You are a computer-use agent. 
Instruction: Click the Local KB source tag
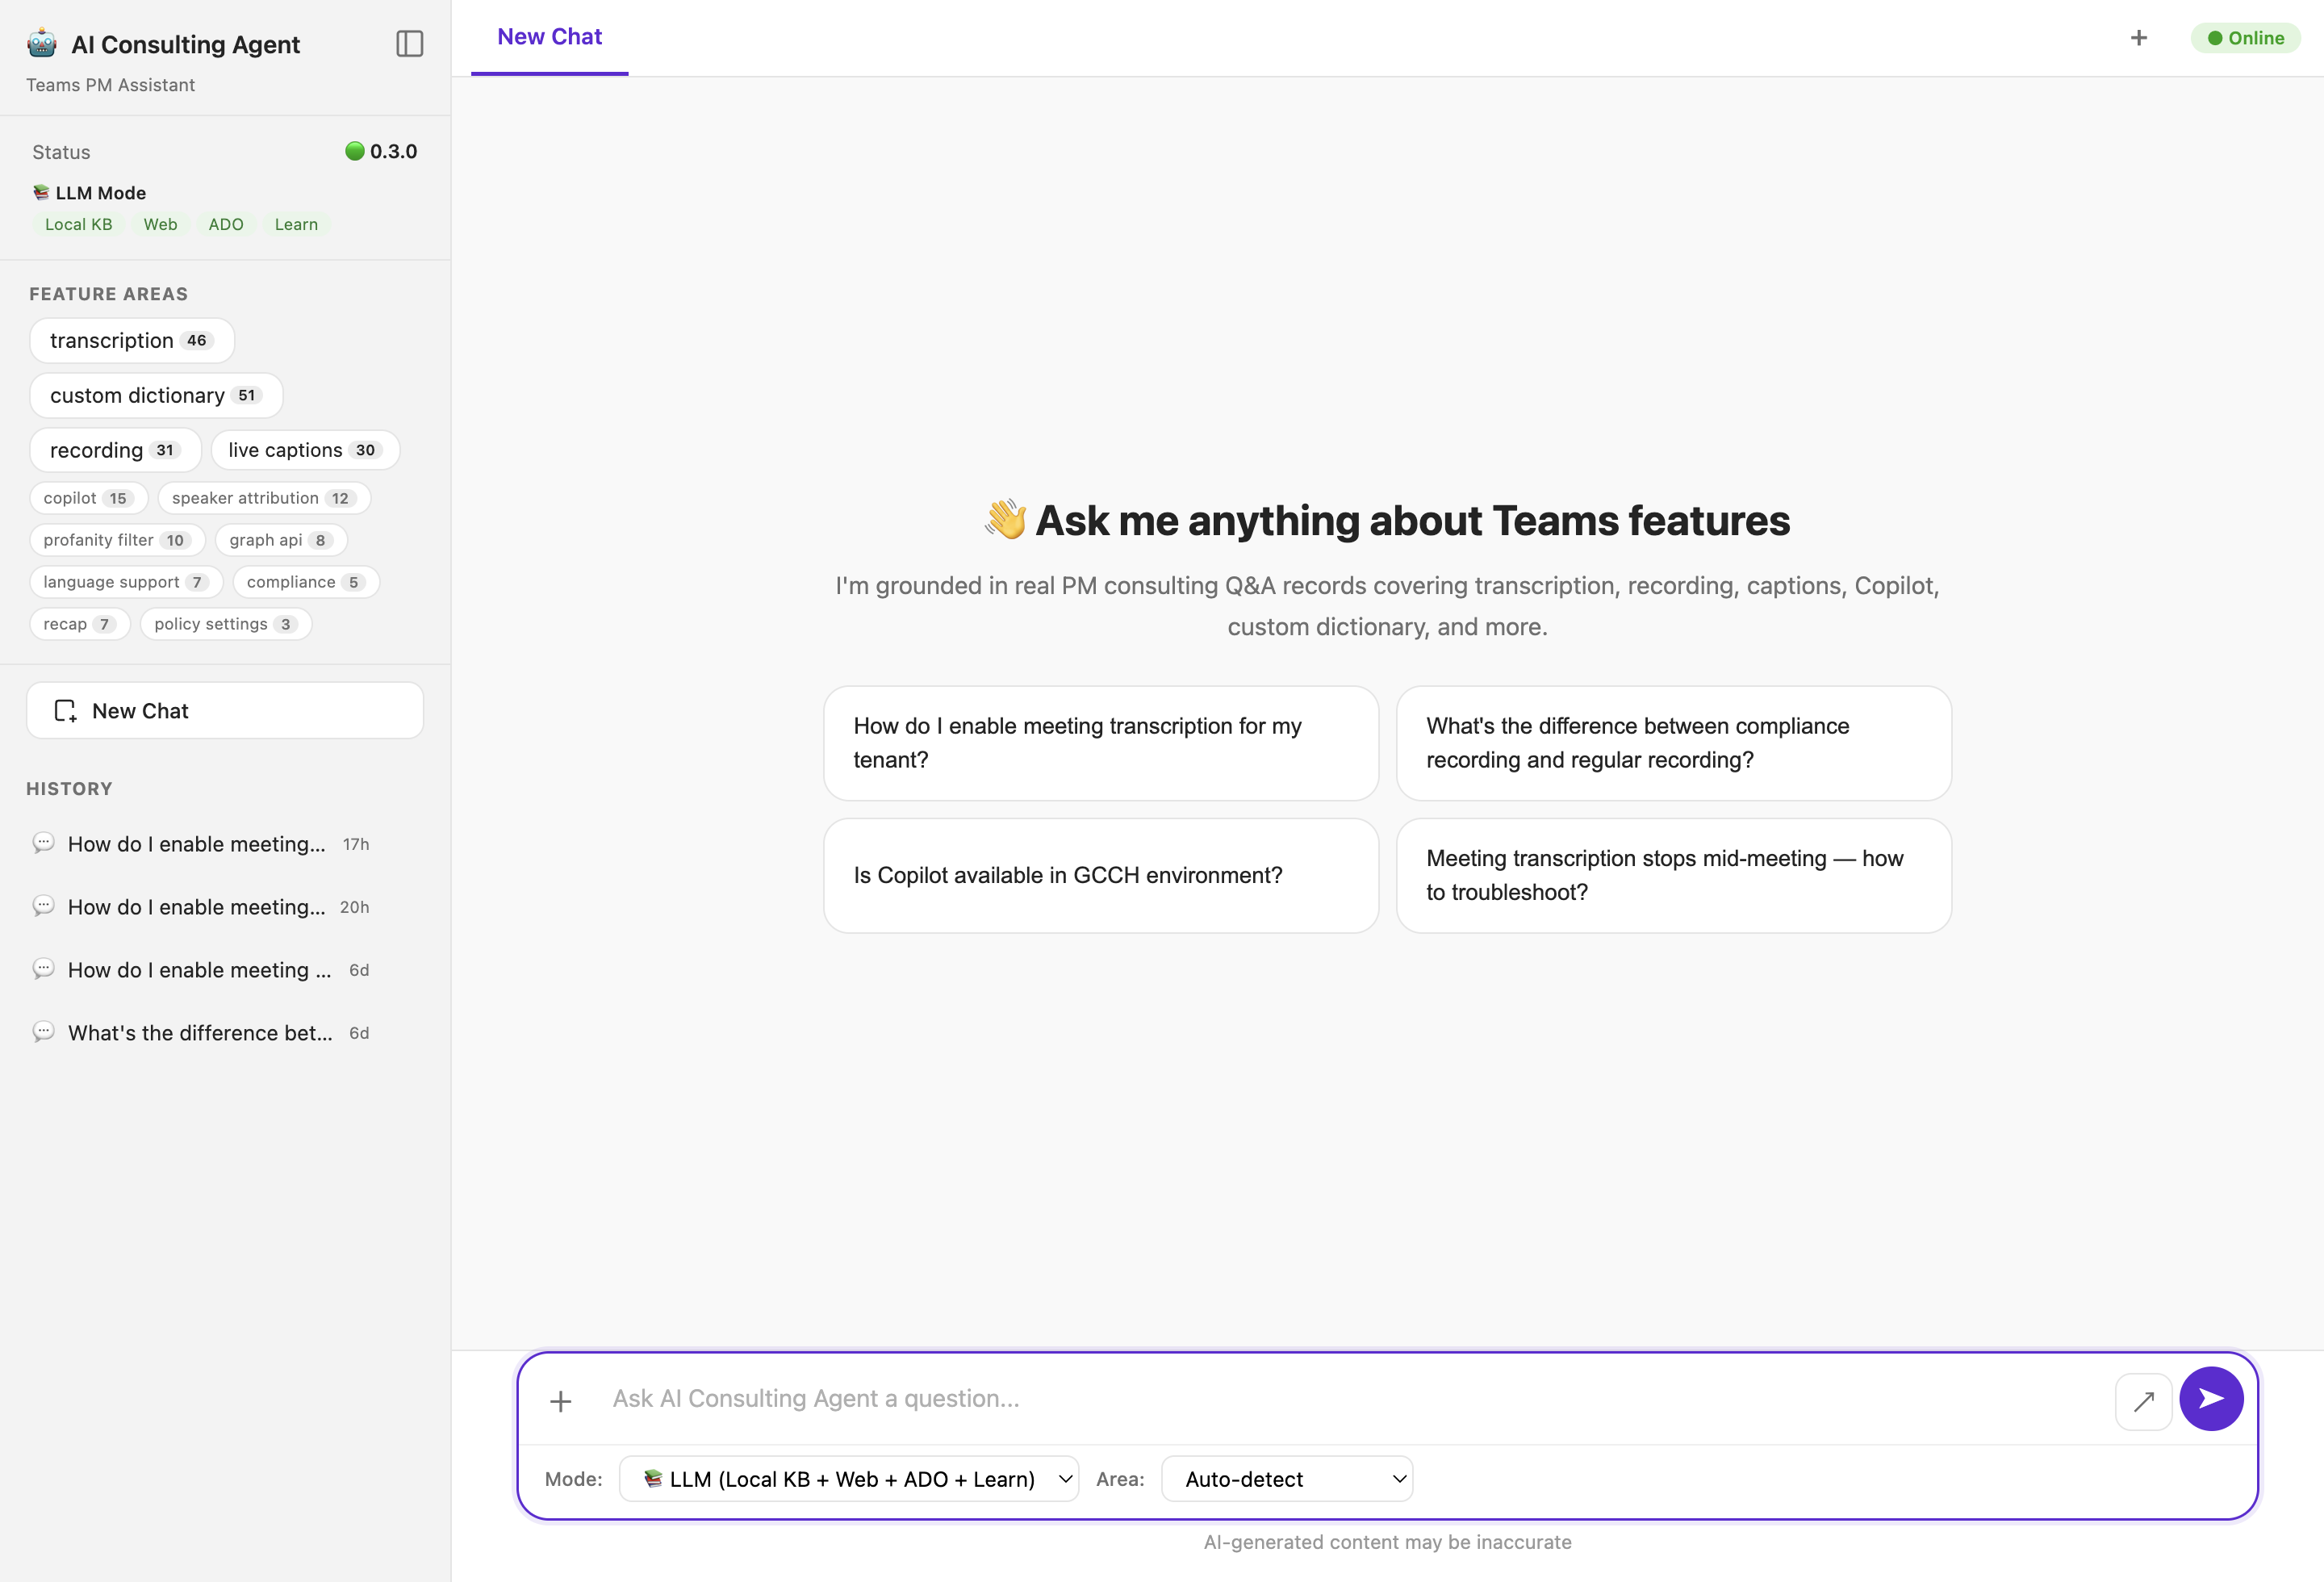[78, 224]
